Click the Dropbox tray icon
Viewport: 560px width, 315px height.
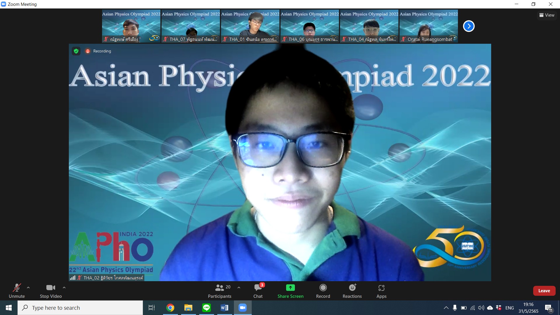(499, 308)
